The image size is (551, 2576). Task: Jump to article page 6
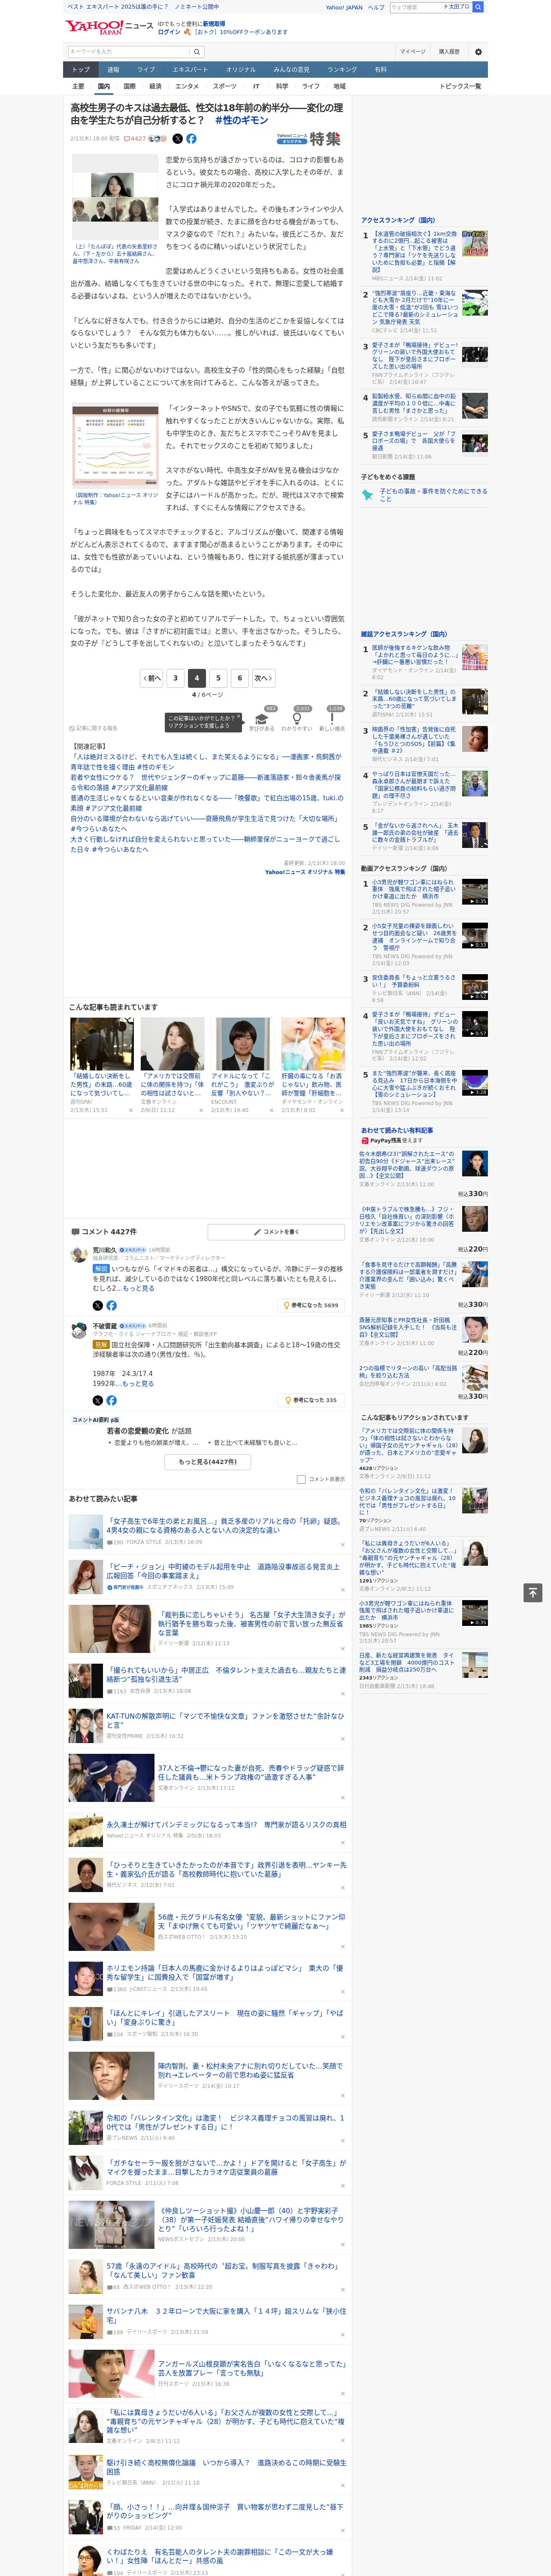239,678
